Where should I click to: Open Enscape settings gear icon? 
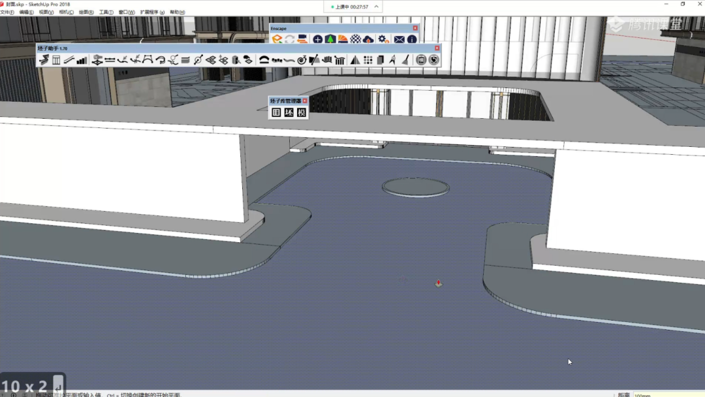coord(383,40)
